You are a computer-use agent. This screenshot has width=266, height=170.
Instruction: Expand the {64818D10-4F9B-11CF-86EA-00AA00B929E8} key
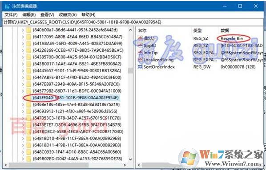[23, 139]
